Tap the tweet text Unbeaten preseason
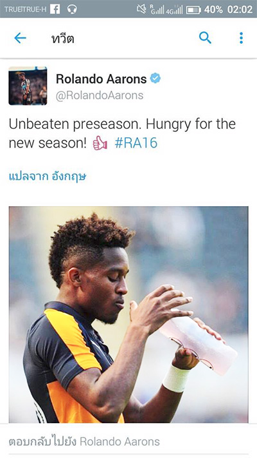257x458 pixels. 76,124
